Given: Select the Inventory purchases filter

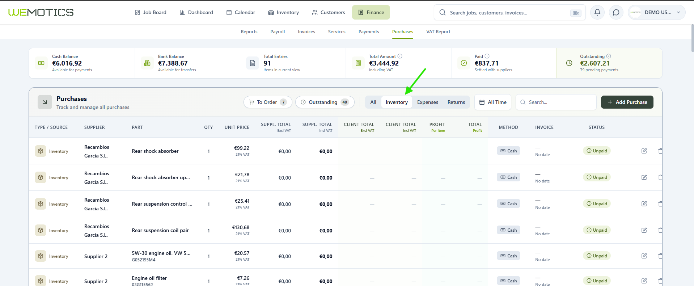Looking at the screenshot, I should pos(397,102).
